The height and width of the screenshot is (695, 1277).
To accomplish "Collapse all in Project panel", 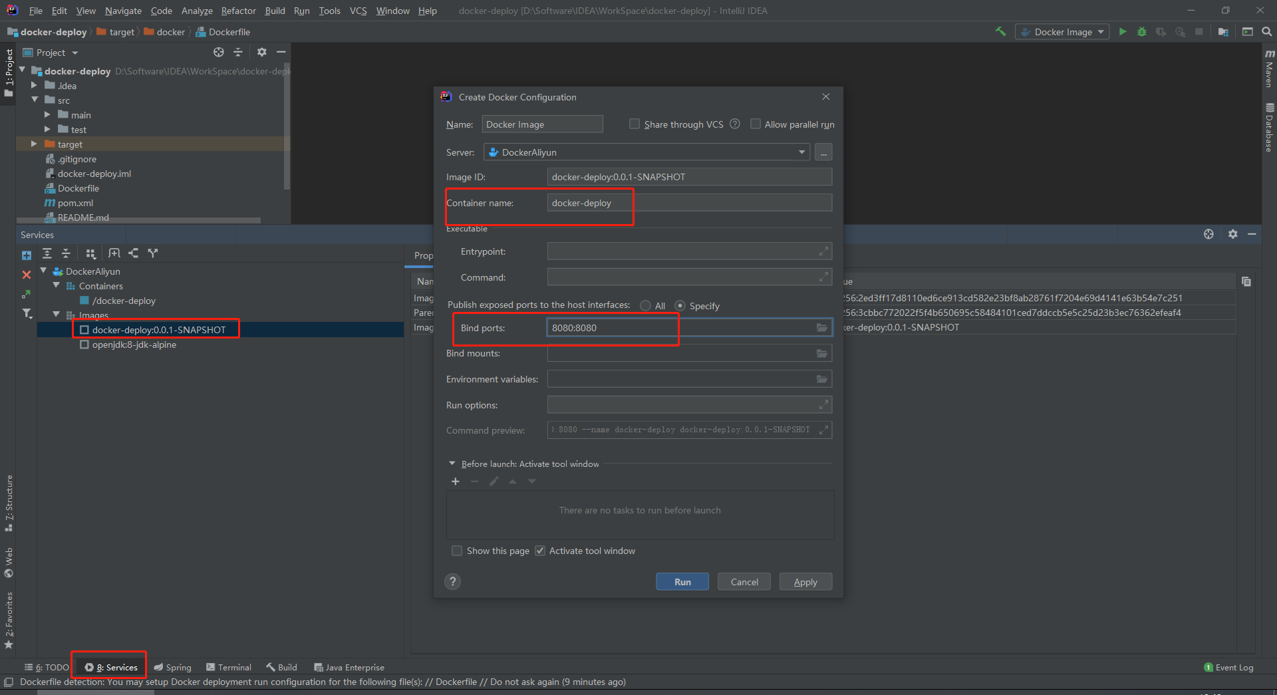I will (x=237, y=52).
